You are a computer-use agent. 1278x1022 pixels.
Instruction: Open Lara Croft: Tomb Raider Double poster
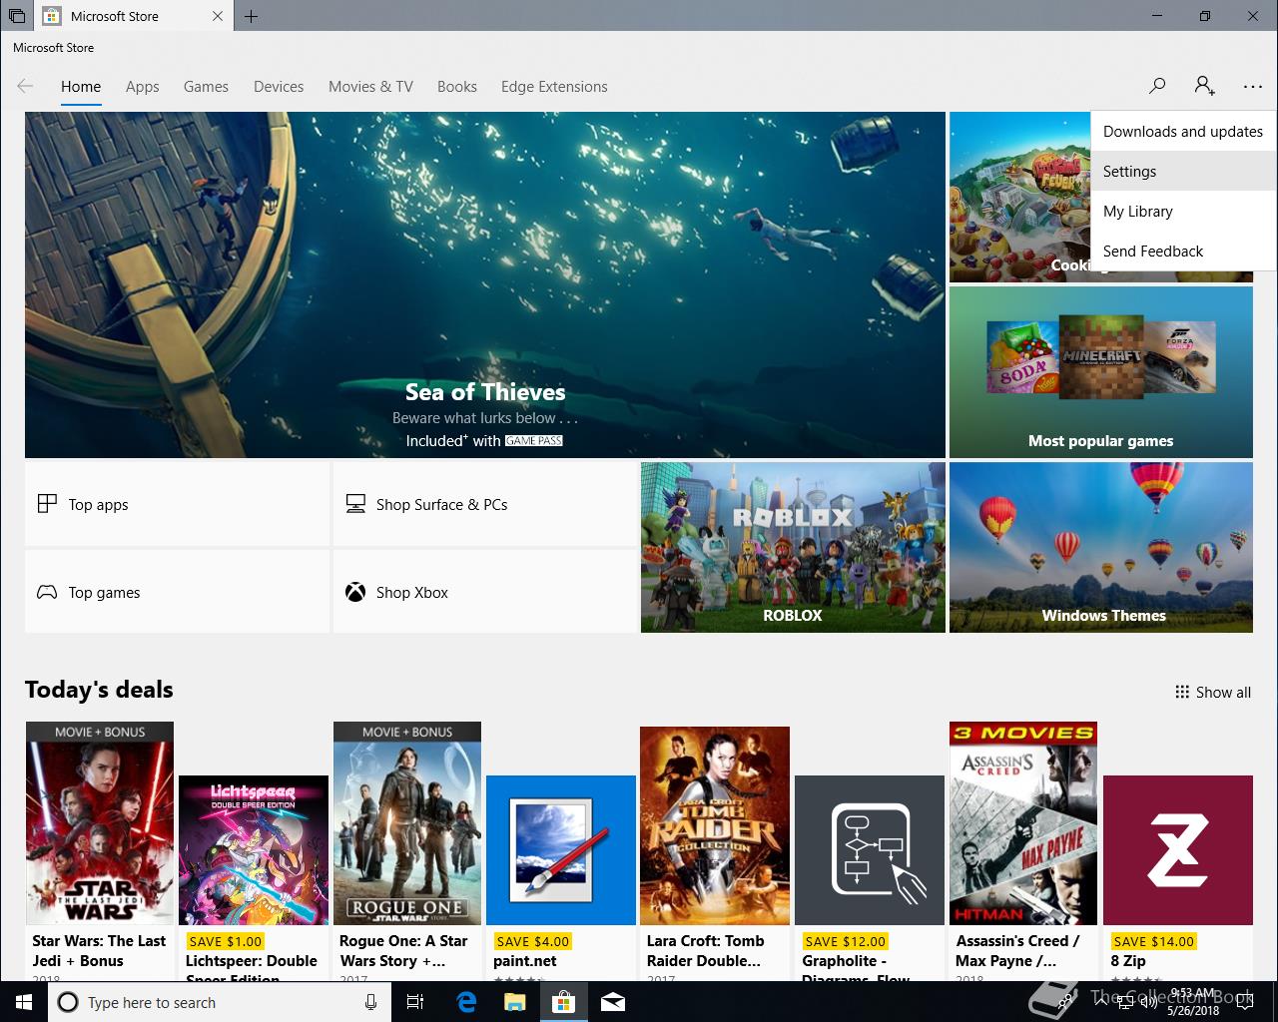click(x=715, y=825)
